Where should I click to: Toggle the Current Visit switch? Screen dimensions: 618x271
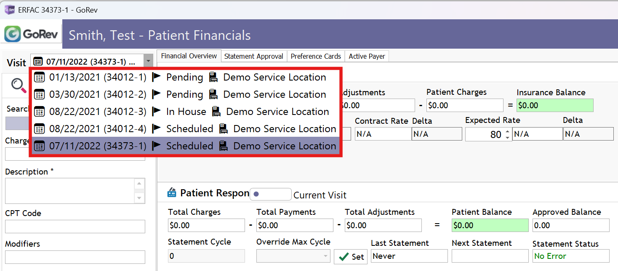tap(270, 194)
